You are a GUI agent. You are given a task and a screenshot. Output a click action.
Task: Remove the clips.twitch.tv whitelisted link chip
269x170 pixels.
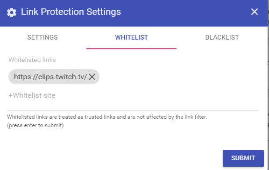(x=92, y=77)
